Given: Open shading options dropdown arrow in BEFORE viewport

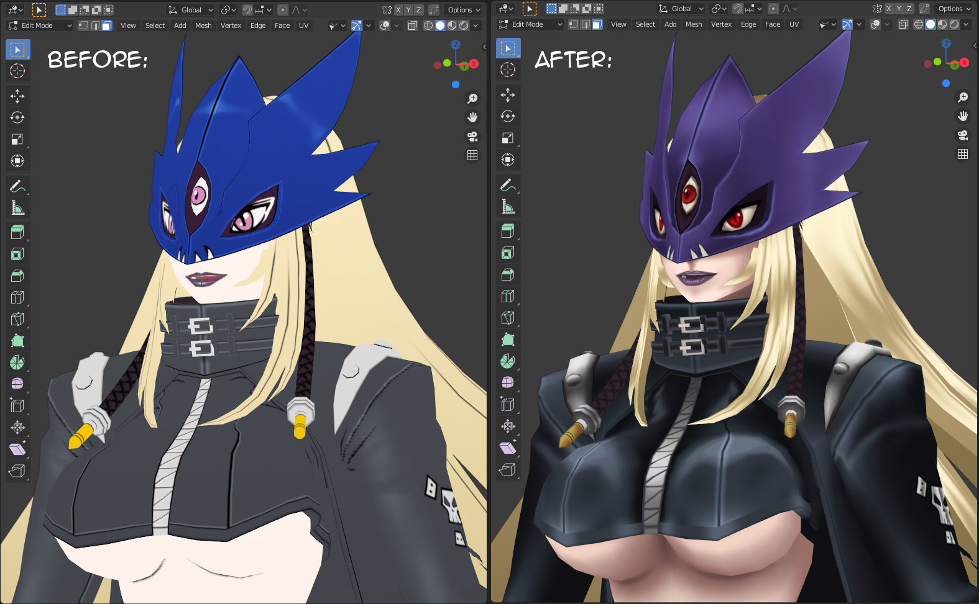Looking at the screenshot, I should point(476,25).
